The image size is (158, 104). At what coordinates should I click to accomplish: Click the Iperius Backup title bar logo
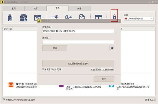pos(3,2)
